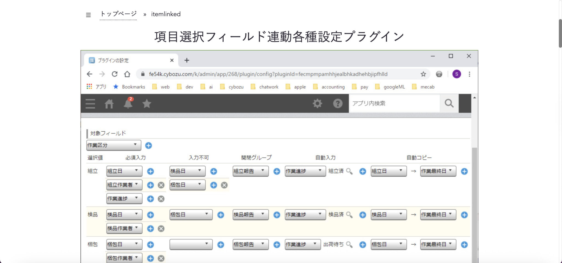Add a target field with the plus icon beside 作業区分

coord(148,146)
